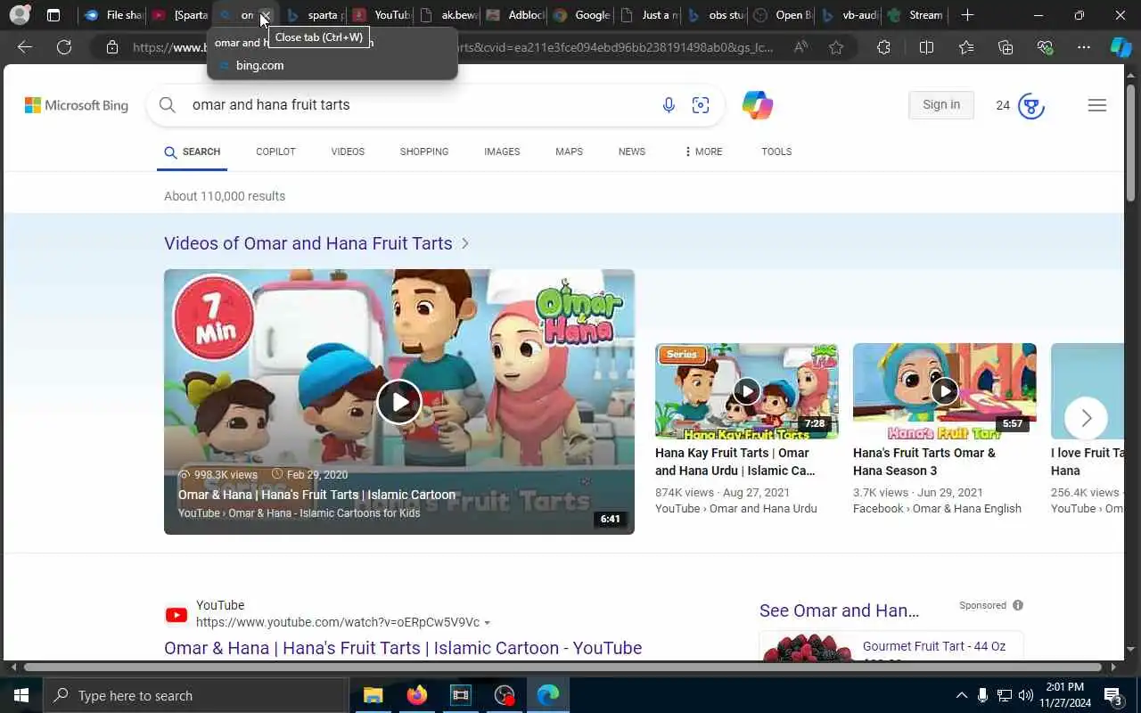Open the Omar & Hana YouTube result title

coord(403,648)
